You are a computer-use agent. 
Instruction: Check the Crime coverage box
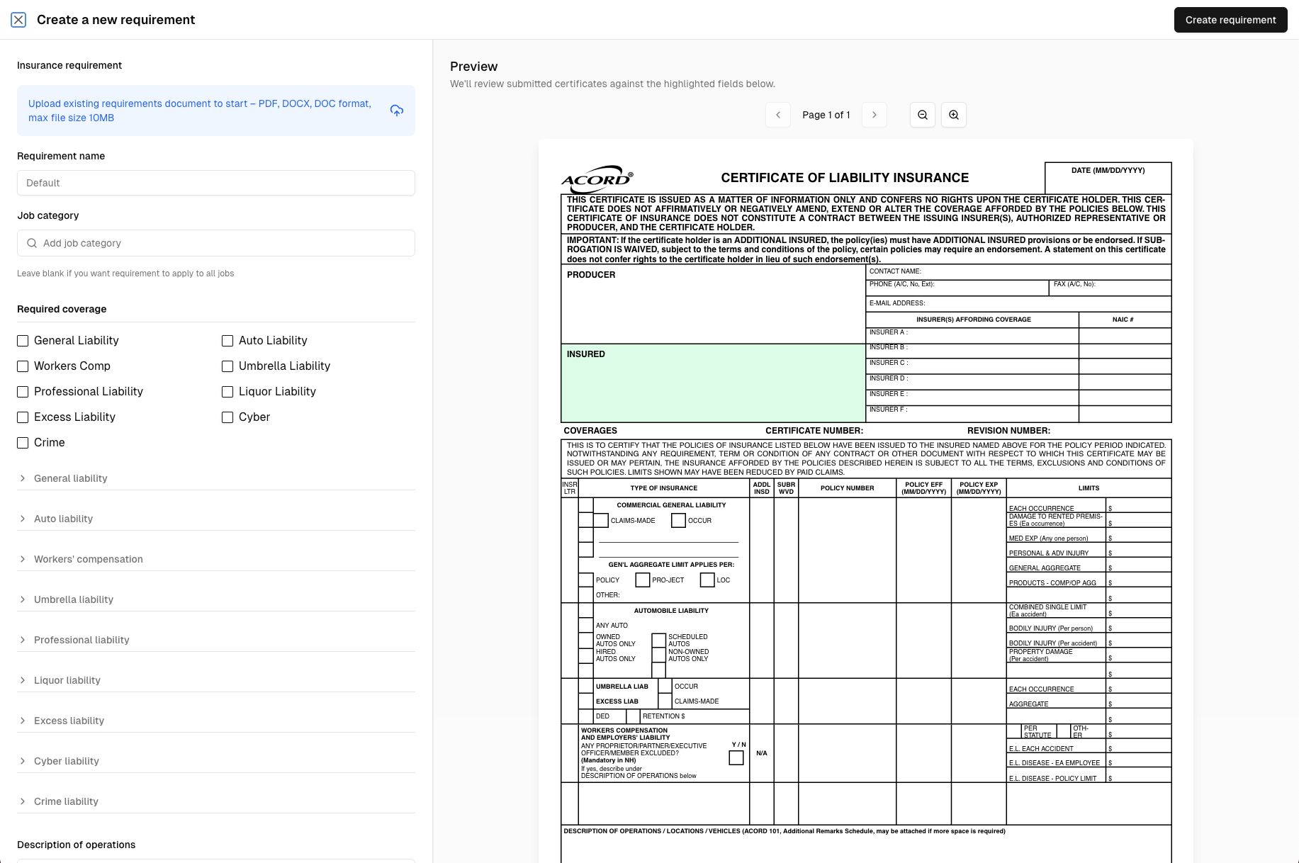pyautogui.click(x=22, y=442)
